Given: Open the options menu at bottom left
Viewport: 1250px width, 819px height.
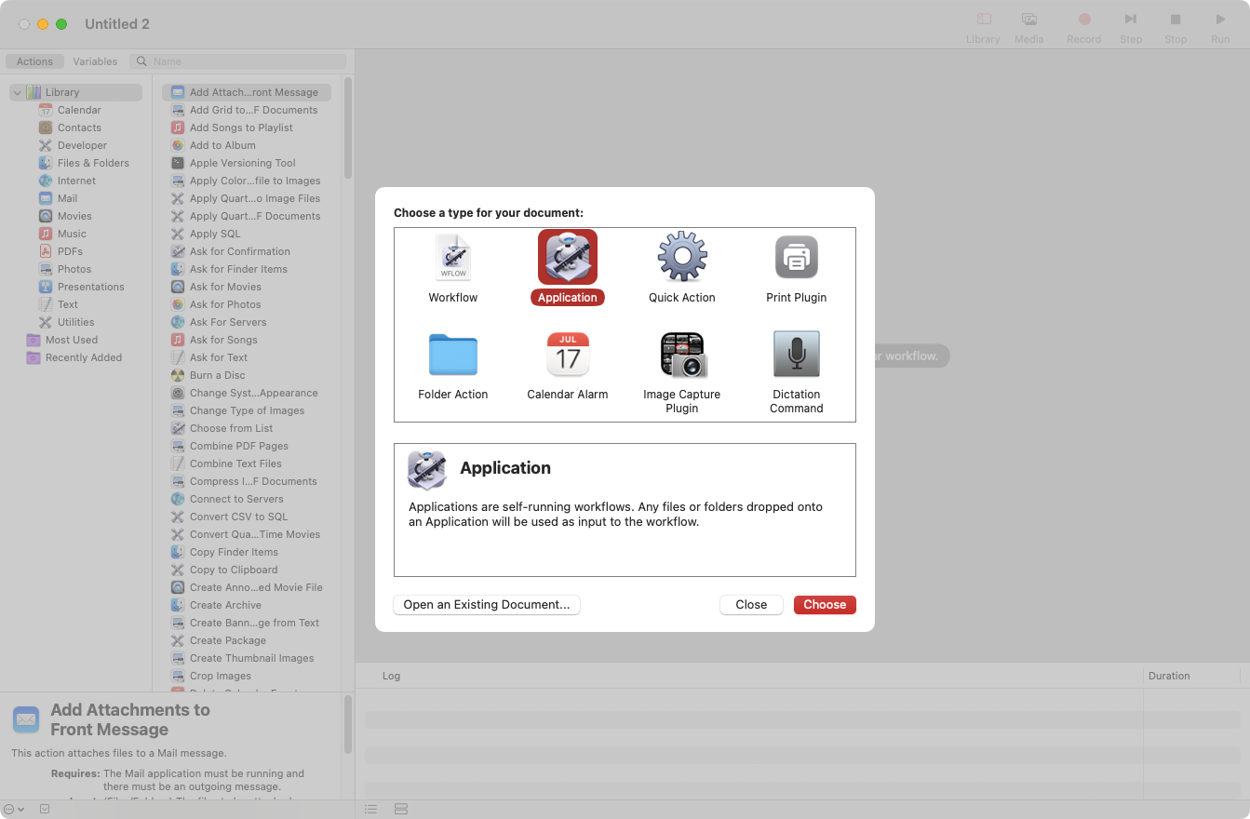Looking at the screenshot, I should (x=9, y=809).
